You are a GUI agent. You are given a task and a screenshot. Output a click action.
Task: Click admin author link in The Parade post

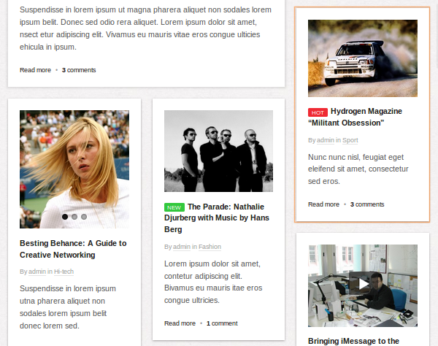182,247
